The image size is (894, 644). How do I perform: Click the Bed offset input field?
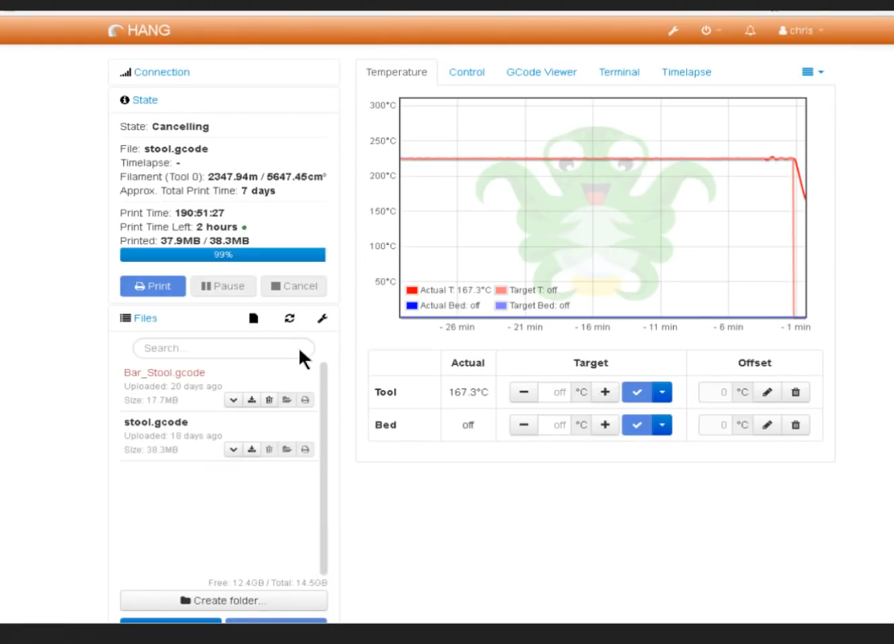click(715, 425)
